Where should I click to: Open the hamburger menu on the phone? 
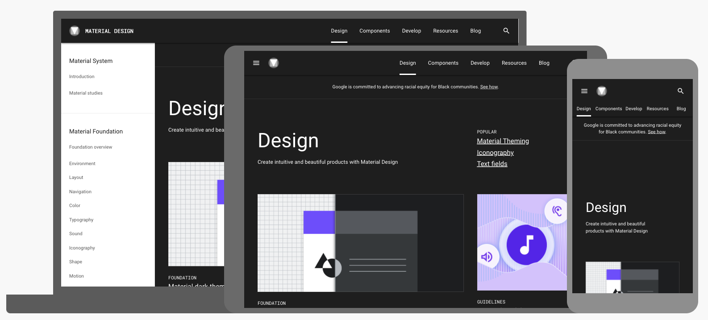click(584, 91)
